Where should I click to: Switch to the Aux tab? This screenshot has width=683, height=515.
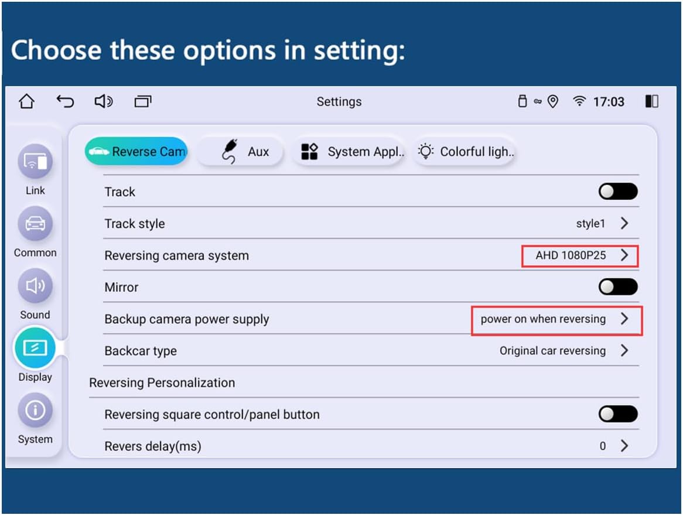(x=240, y=151)
